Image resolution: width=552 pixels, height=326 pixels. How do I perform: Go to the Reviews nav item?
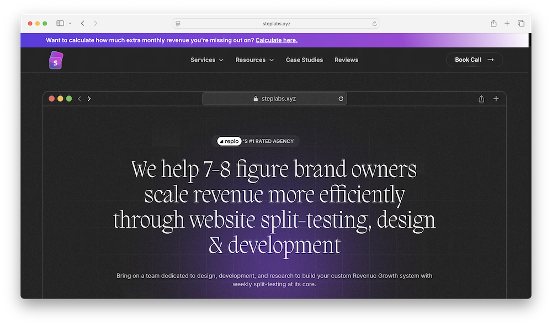[x=346, y=60]
